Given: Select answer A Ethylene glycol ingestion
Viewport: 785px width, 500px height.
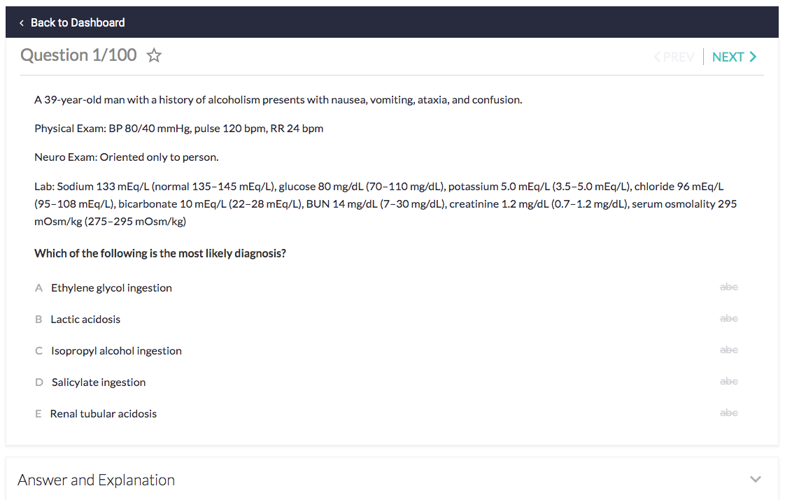Looking at the screenshot, I should coord(111,288).
